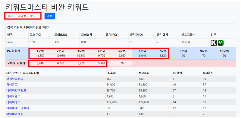Click the total views value 830

83,42
